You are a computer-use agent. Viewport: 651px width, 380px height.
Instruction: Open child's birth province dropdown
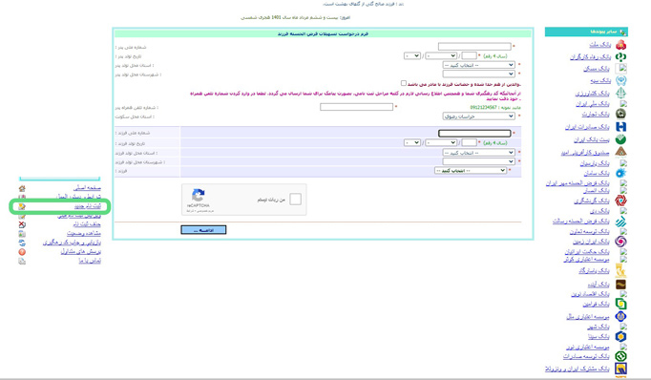tap(478, 153)
